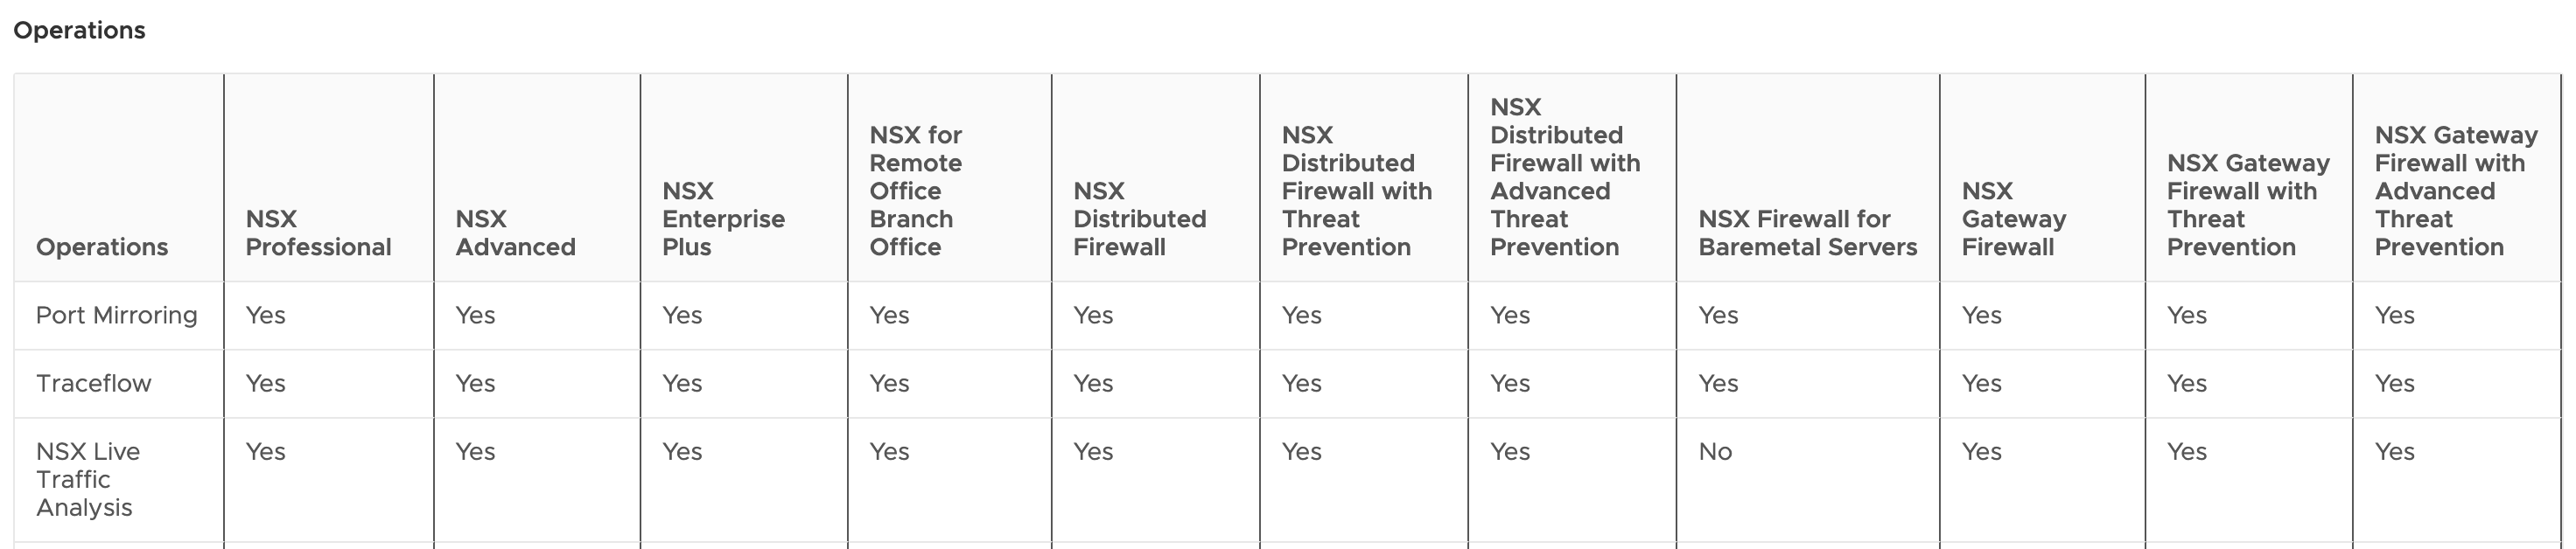Click the Operations section heading
This screenshot has width=2576, height=549.
tap(79, 31)
